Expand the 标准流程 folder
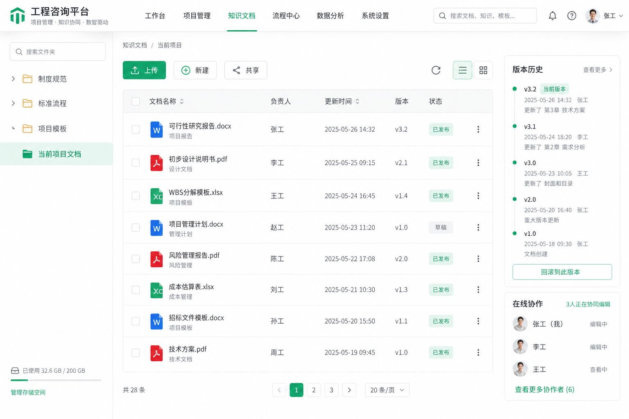Image resolution: width=629 pixels, height=419 pixels. coord(13,104)
